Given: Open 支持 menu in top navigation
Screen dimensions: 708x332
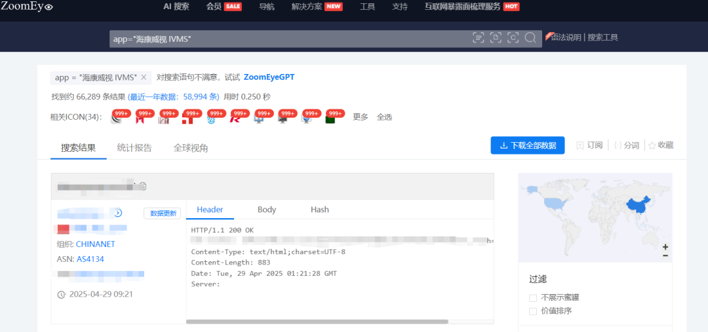Looking at the screenshot, I should click(400, 7).
